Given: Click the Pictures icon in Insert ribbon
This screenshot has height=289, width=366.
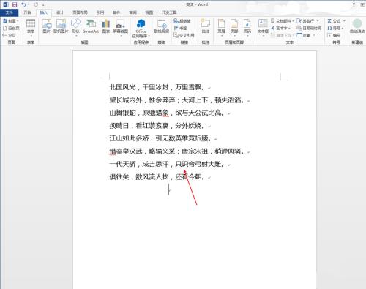Looking at the screenshot, I should (46, 26).
